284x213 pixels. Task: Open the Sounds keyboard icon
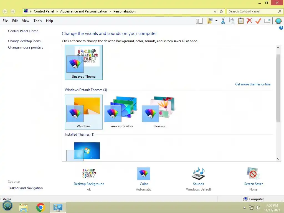198,173
